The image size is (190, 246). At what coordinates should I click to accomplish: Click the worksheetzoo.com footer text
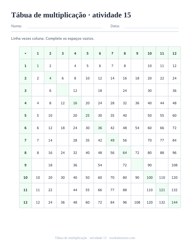pos(122,238)
